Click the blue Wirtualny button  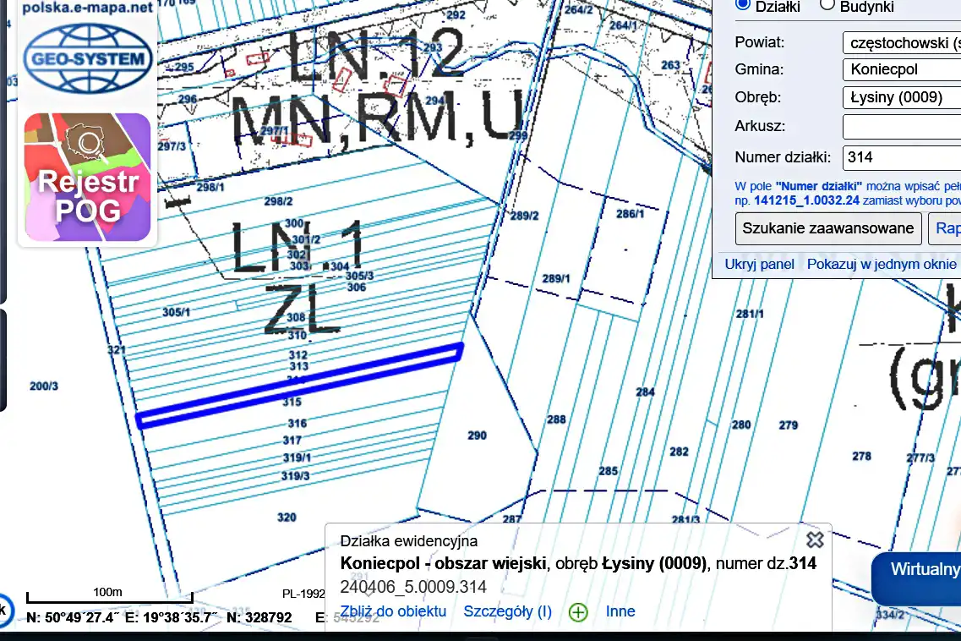click(921, 569)
